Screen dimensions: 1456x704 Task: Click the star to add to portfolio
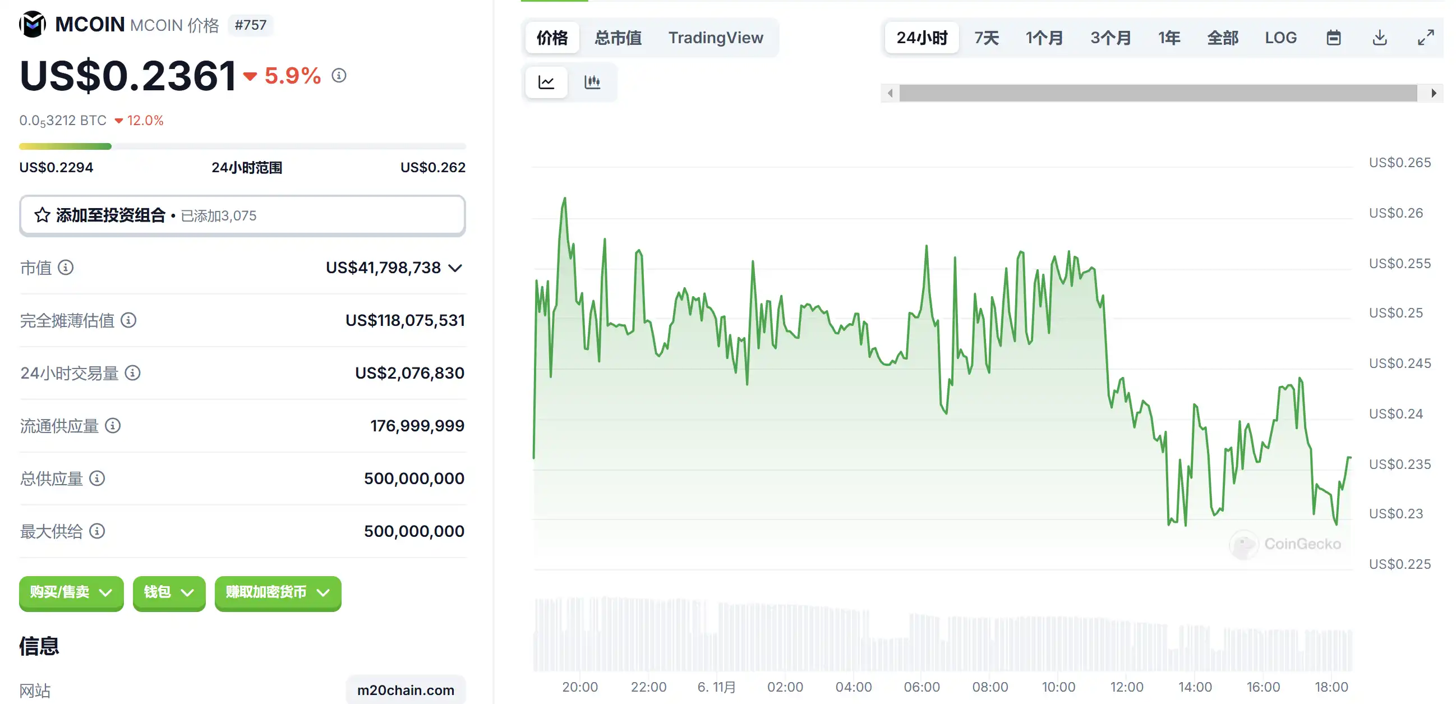click(43, 215)
